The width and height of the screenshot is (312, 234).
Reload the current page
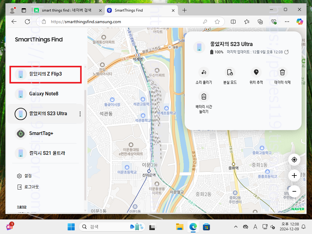(27, 22)
